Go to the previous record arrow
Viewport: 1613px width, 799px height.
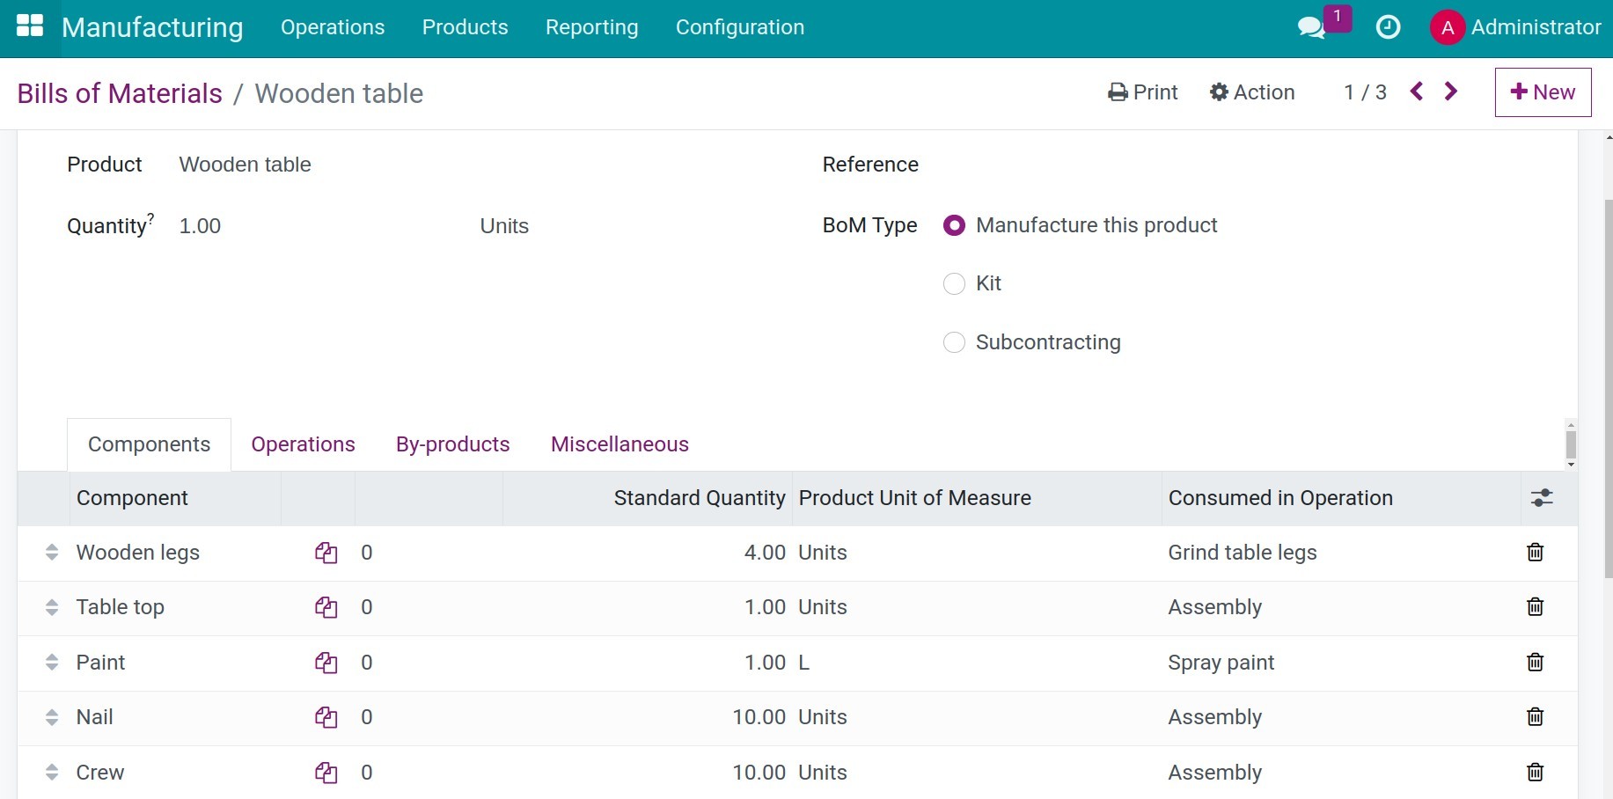(1417, 92)
